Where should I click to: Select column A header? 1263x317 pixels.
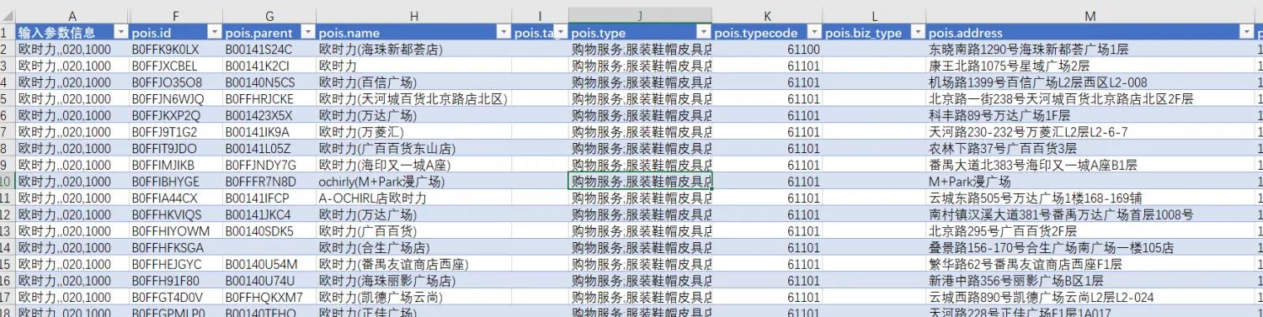pos(72,16)
